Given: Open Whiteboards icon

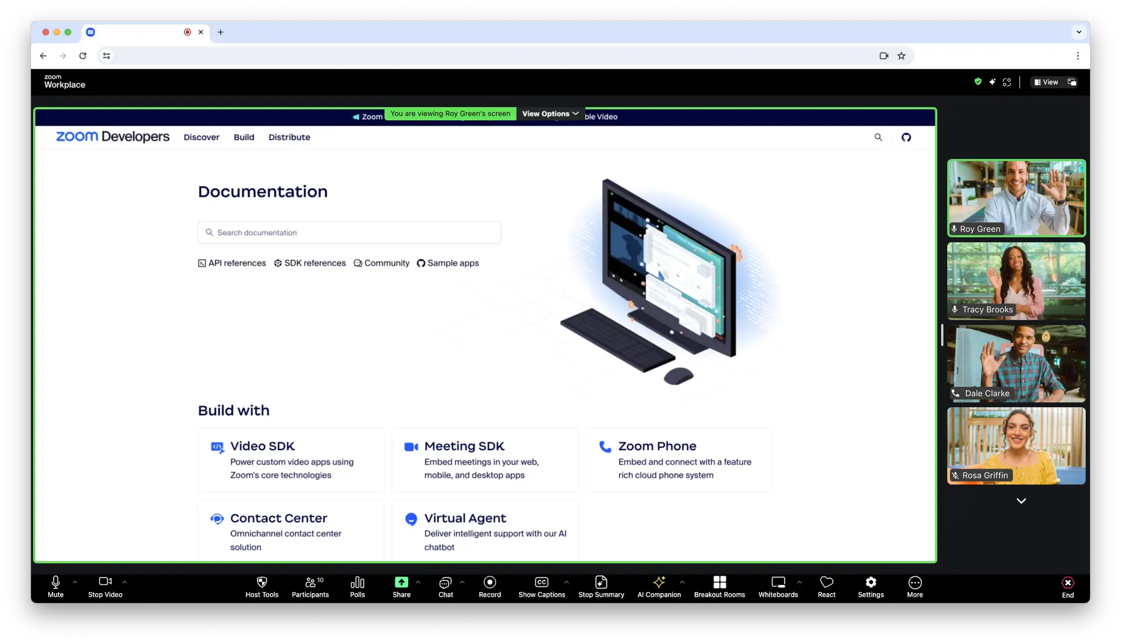Looking at the screenshot, I should 778,582.
